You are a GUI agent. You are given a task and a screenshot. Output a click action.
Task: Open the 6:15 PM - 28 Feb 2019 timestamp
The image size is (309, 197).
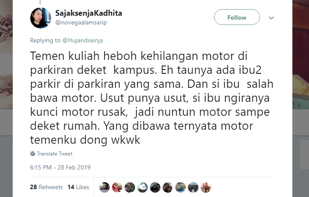pyautogui.click(x=60, y=167)
